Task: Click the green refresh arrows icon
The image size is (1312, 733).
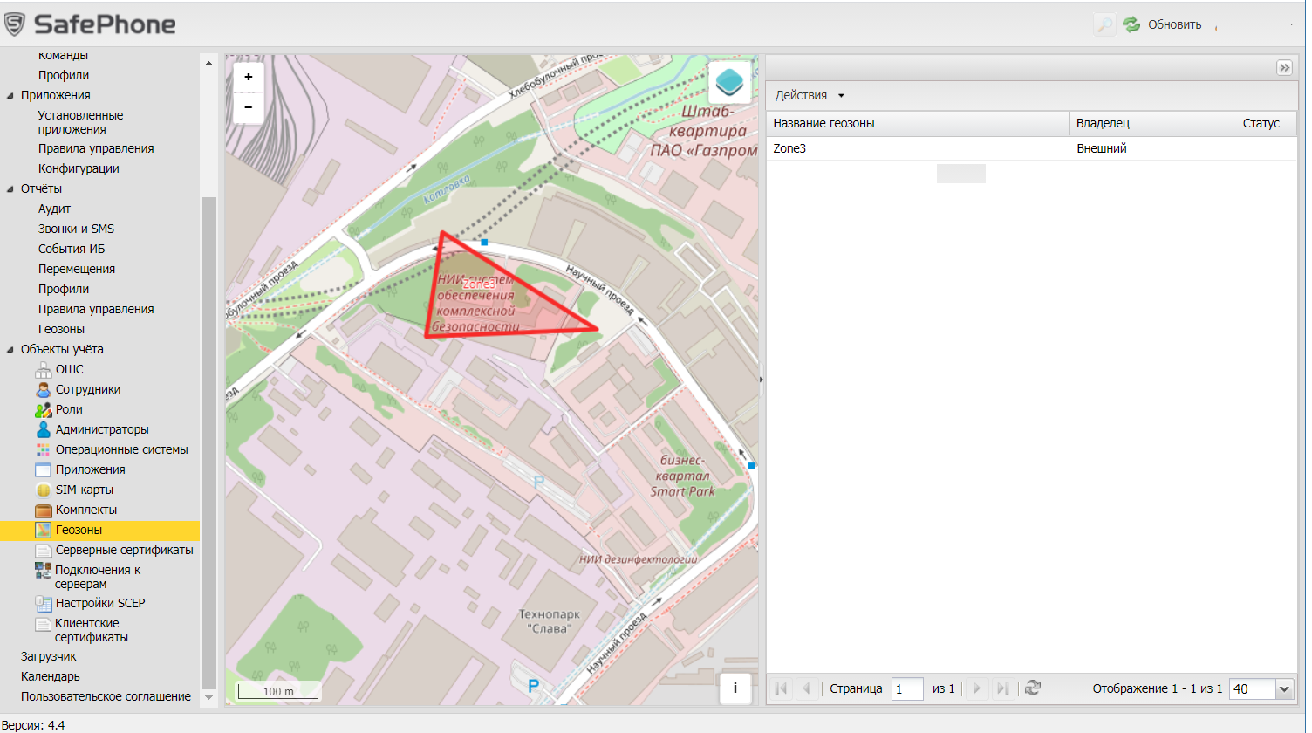Action: (1131, 24)
